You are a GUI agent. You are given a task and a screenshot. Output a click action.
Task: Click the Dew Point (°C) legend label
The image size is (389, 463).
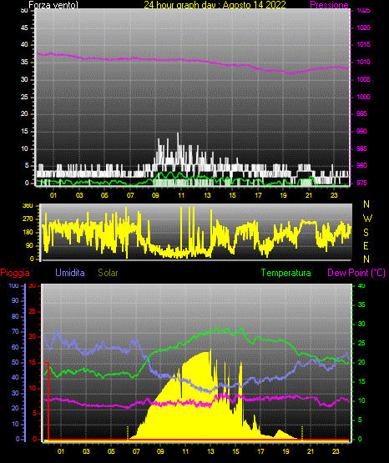point(356,273)
